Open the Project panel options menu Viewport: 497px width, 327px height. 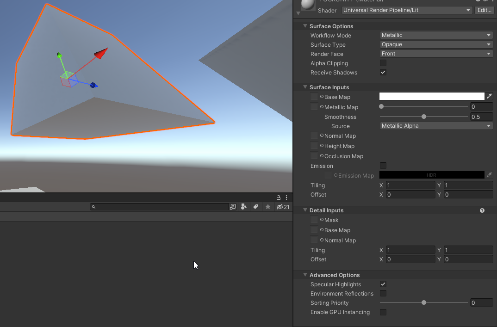pyautogui.click(x=286, y=197)
